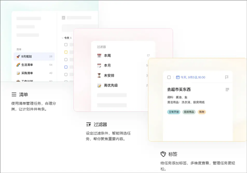Check the blue task checkbox under 今天

coord(66,67)
